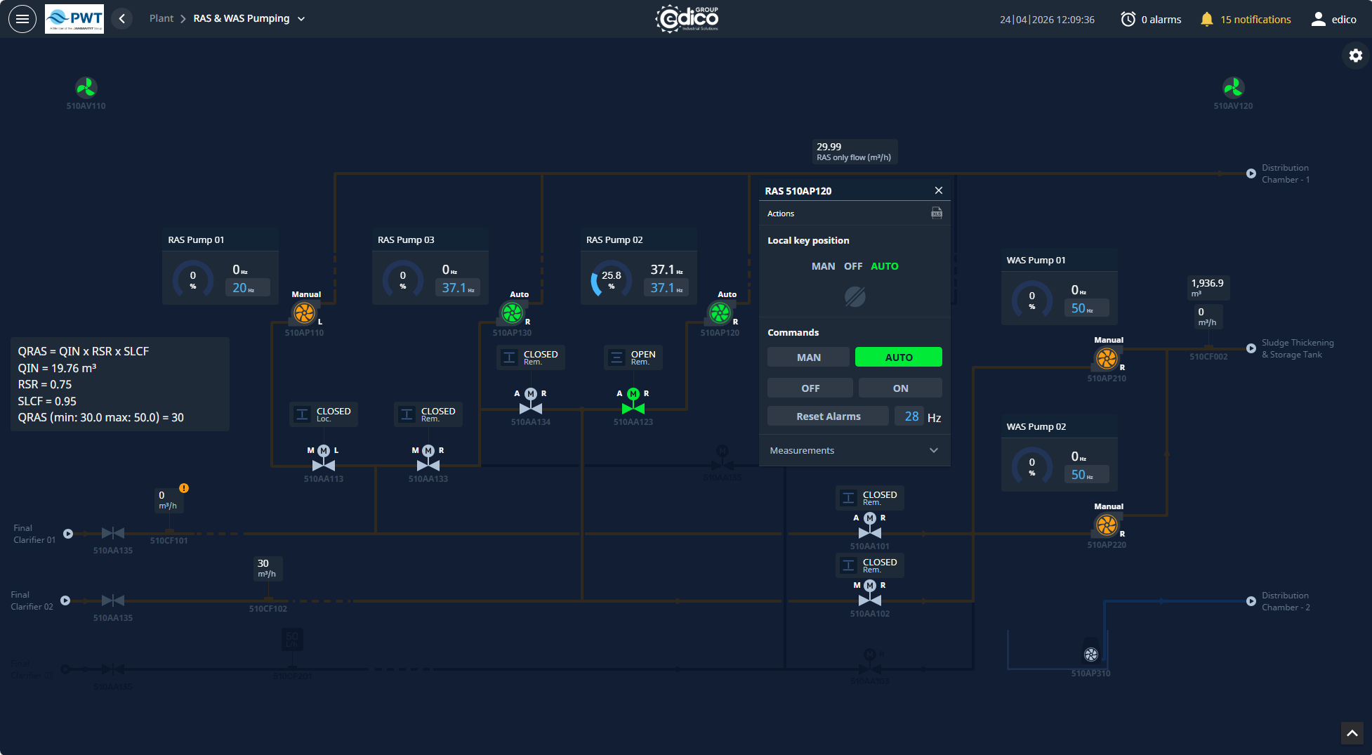Open the notifications bell icon
1372x755 pixels.
tap(1206, 19)
